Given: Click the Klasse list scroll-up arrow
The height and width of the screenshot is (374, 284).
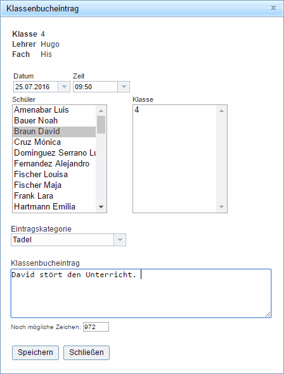Looking at the screenshot, I should (221, 111).
